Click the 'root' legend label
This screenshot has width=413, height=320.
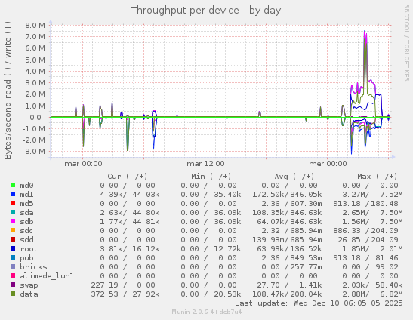tap(29, 248)
